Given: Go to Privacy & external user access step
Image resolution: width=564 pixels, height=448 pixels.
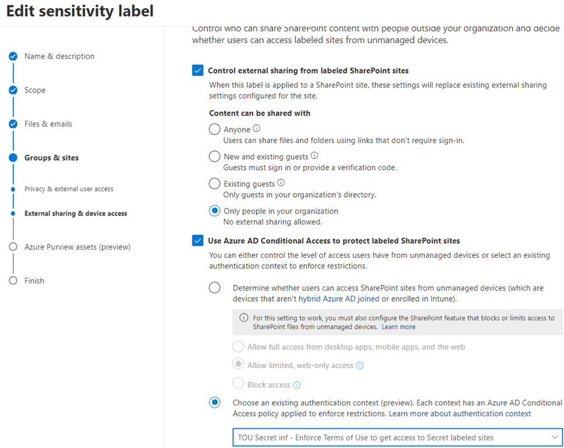Looking at the screenshot, I should tap(69, 189).
